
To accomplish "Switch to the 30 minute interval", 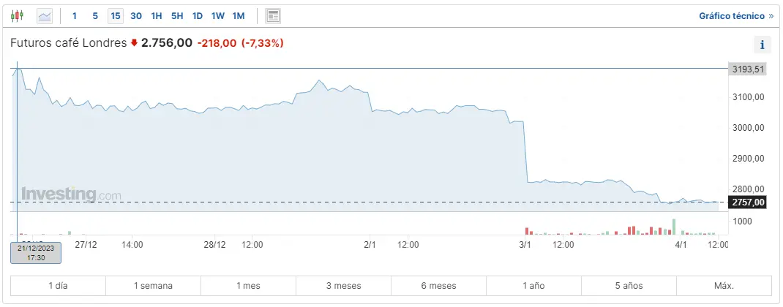I will (x=136, y=15).
